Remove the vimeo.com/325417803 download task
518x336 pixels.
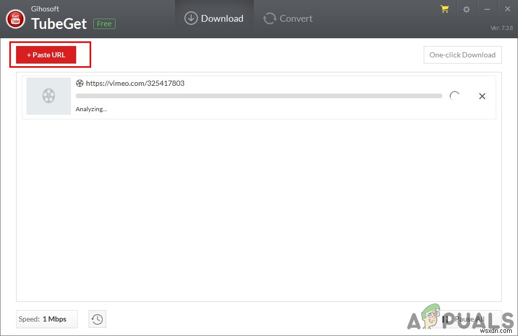click(x=482, y=96)
